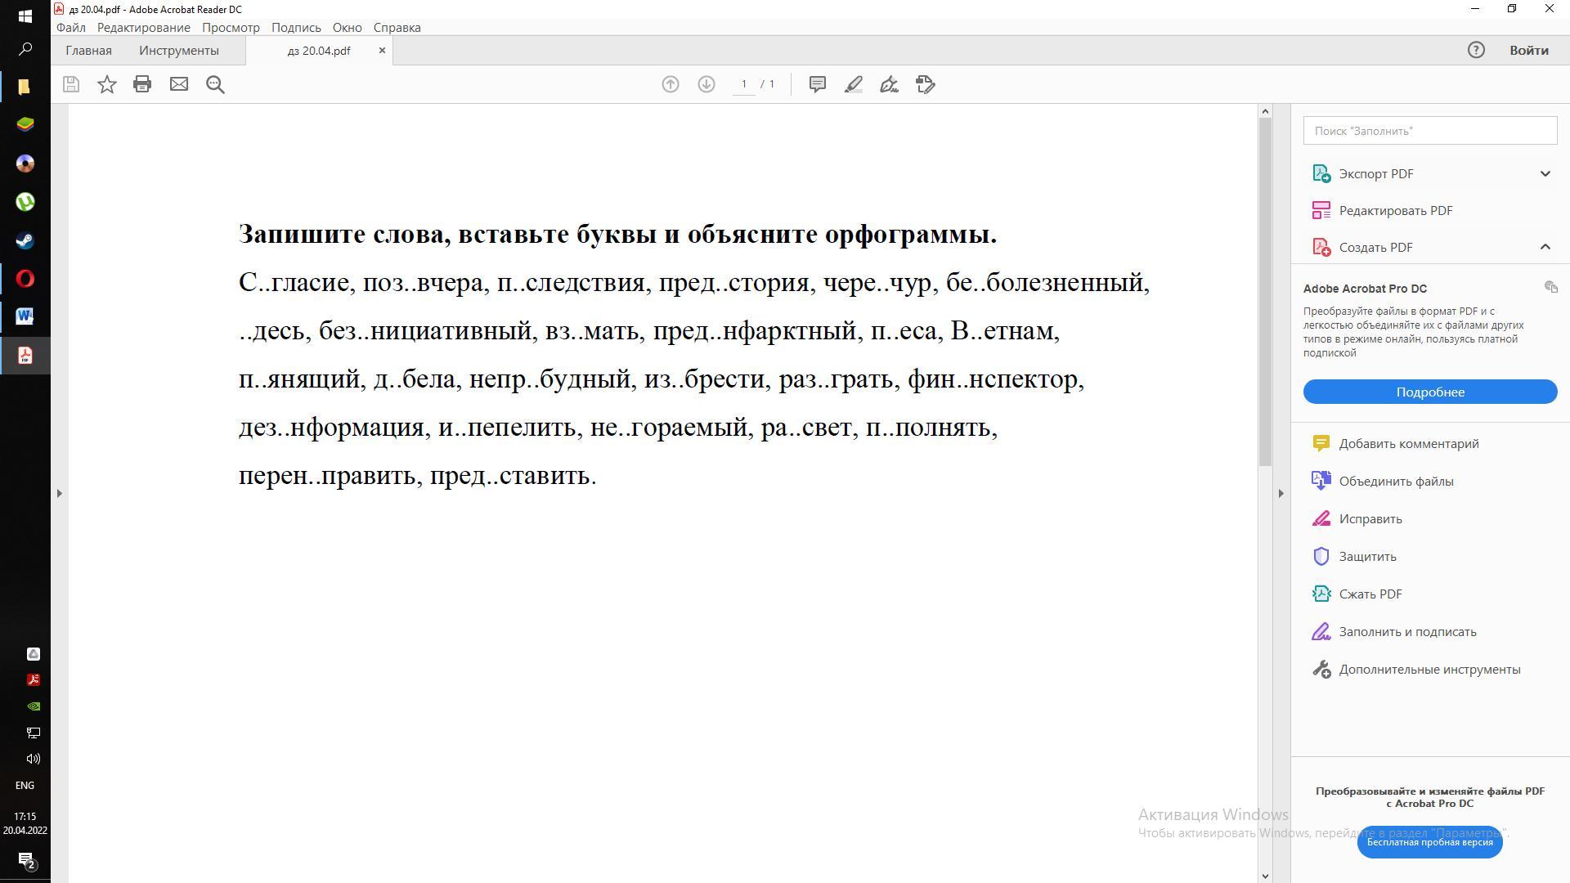Collapse the right tools pane arrow
Screen dimensions: 1570x883
tap(1281, 493)
